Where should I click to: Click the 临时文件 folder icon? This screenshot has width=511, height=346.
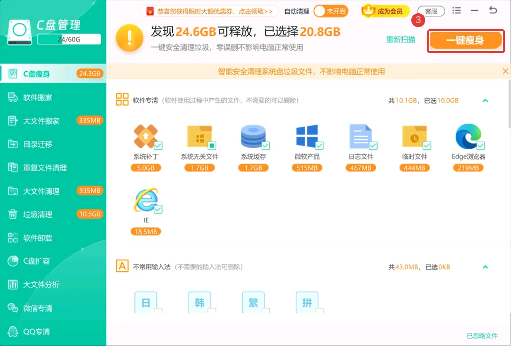click(x=414, y=136)
